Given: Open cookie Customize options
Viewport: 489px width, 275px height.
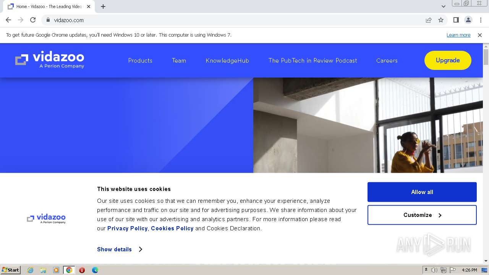Looking at the screenshot, I should point(422,215).
